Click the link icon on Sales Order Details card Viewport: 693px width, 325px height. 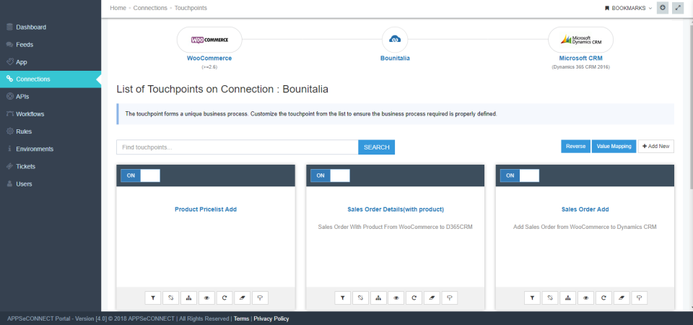coord(360,298)
